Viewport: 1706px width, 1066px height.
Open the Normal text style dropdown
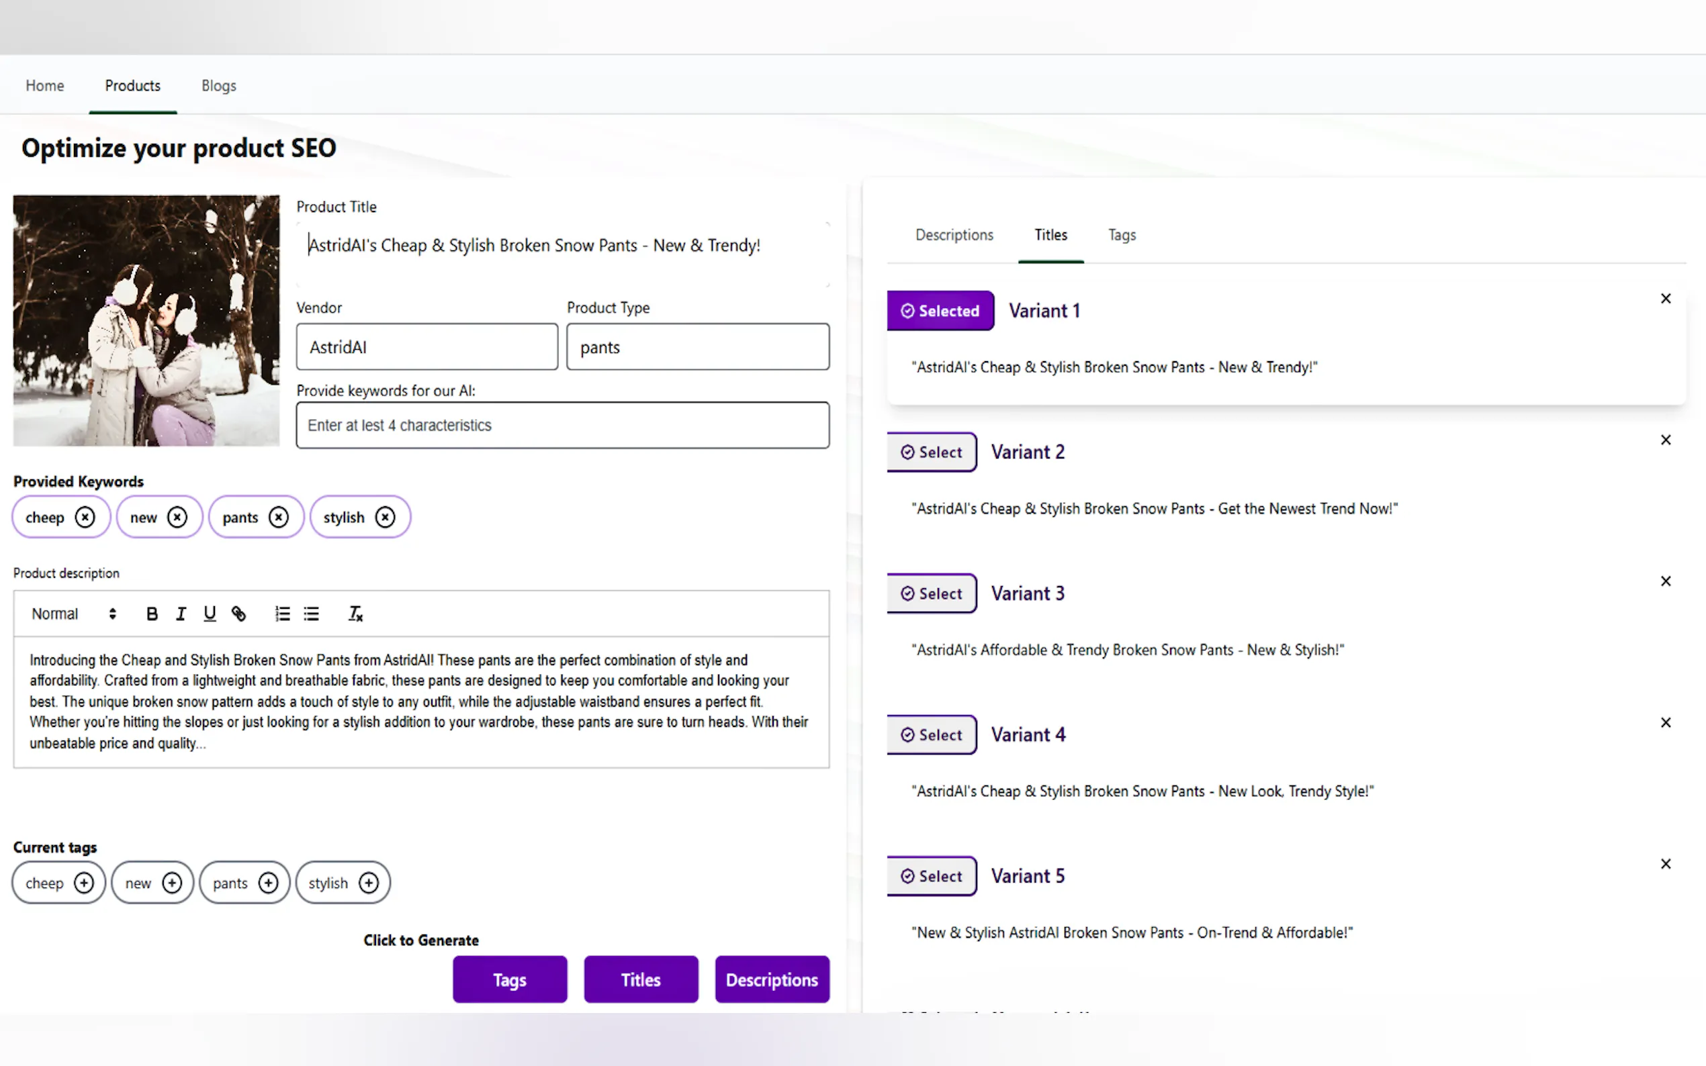point(73,614)
